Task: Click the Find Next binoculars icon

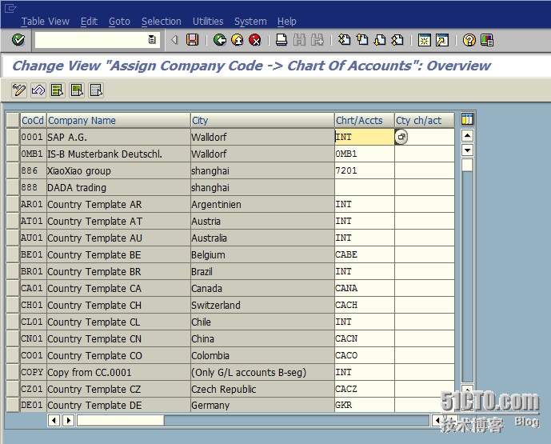Action: (317, 40)
